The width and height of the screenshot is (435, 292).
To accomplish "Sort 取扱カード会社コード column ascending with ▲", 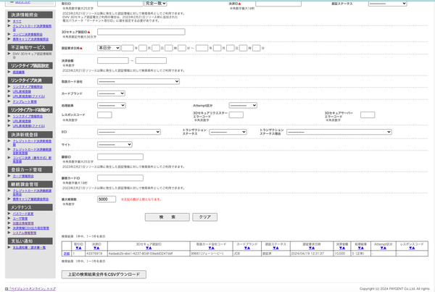I will point(212,248).
